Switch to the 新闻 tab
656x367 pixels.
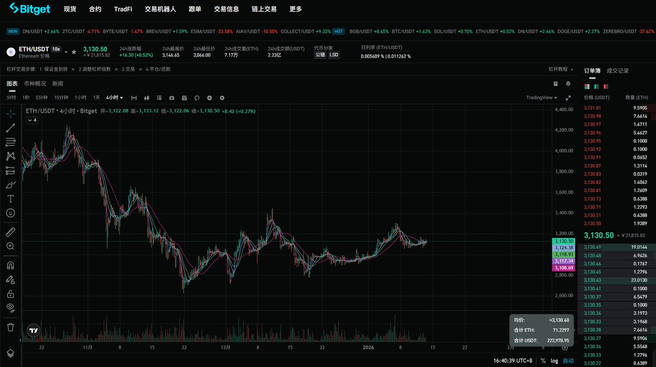tap(58, 84)
